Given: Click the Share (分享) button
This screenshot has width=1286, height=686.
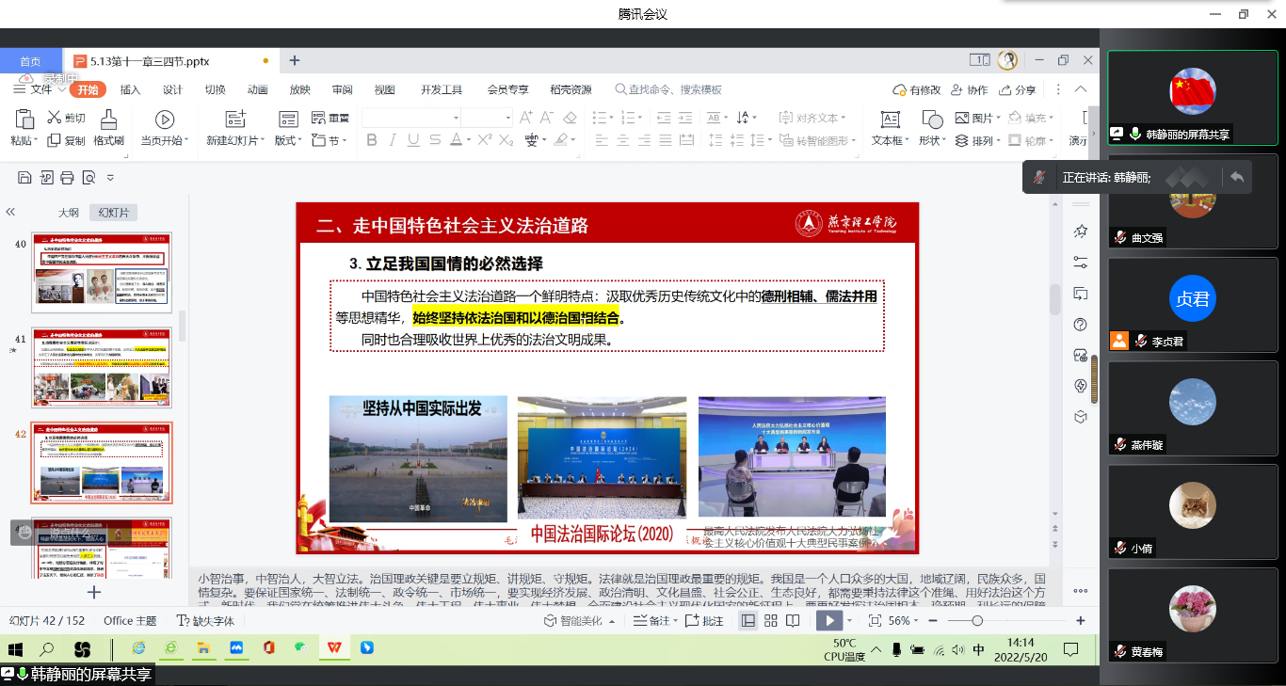Looking at the screenshot, I should point(1018,90).
